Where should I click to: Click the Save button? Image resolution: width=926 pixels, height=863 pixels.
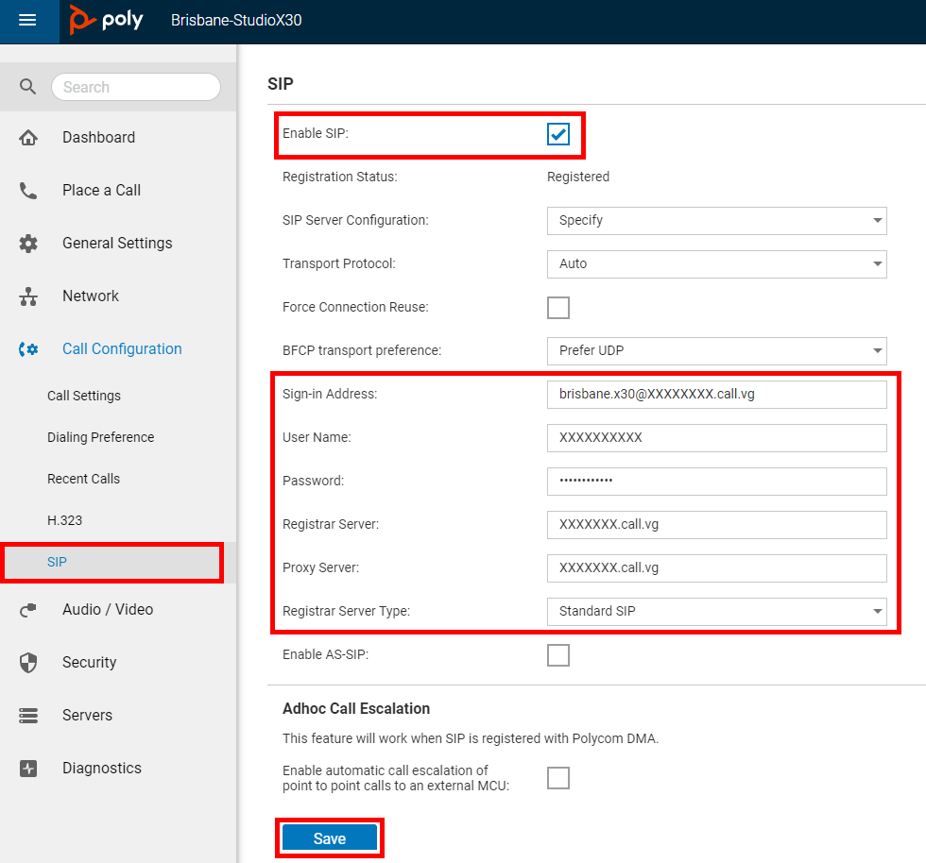pos(330,838)
